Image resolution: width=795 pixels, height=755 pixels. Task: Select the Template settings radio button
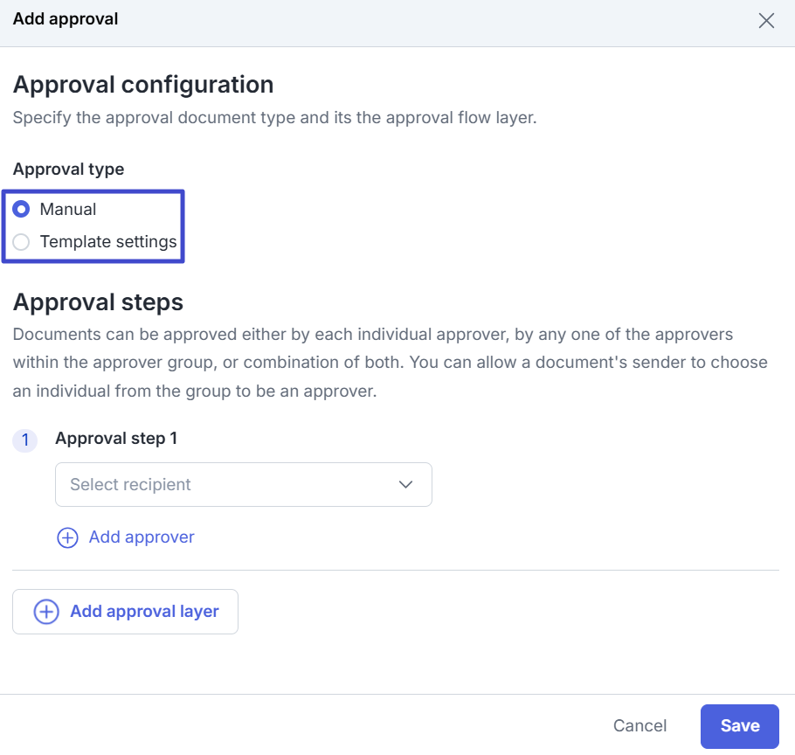point(22,242)
